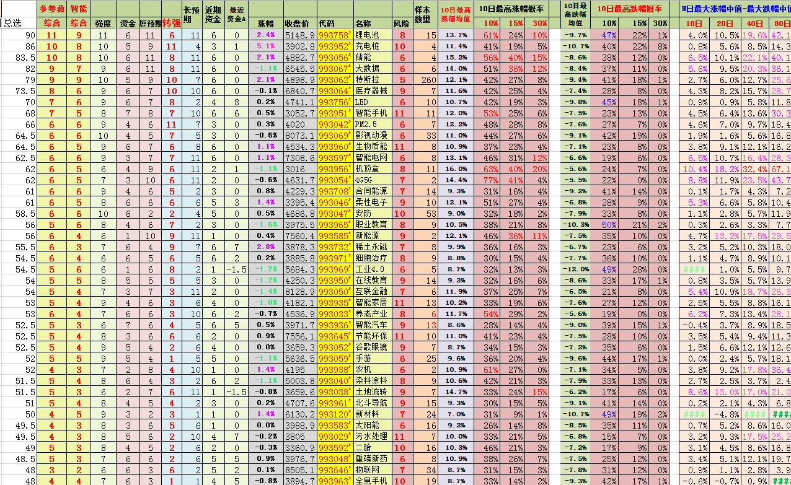Click the 土地流转 name cell
The width and height of the screenshot is (791, 485).
click(373, 392)
